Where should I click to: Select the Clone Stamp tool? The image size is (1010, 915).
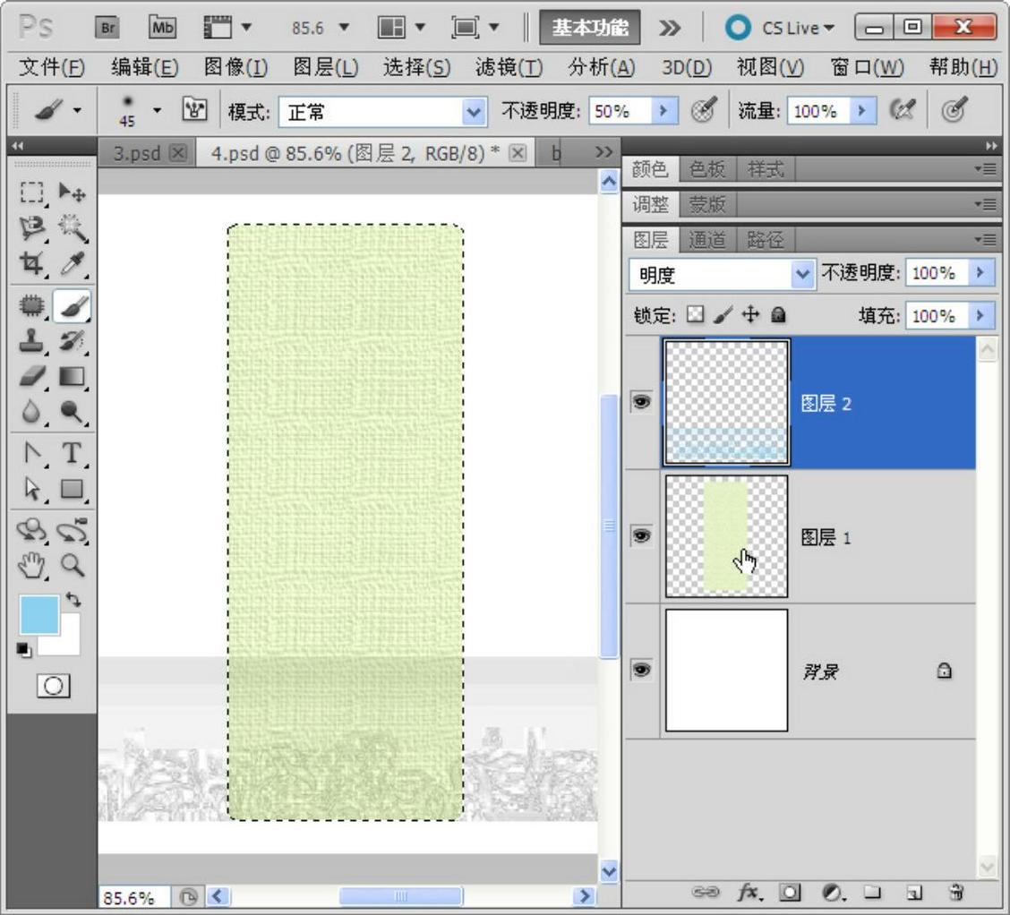click(32, 341)
